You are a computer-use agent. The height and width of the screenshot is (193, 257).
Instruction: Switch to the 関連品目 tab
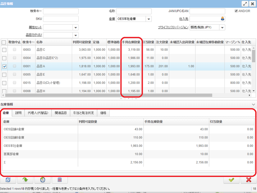pyautogui.click(x=61, y=113)
